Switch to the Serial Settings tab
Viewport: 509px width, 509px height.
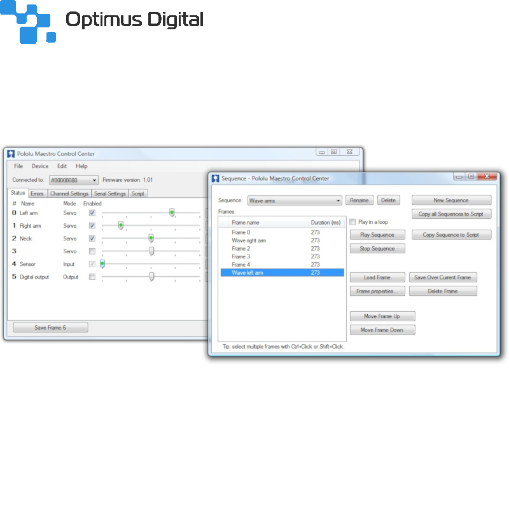109,194
